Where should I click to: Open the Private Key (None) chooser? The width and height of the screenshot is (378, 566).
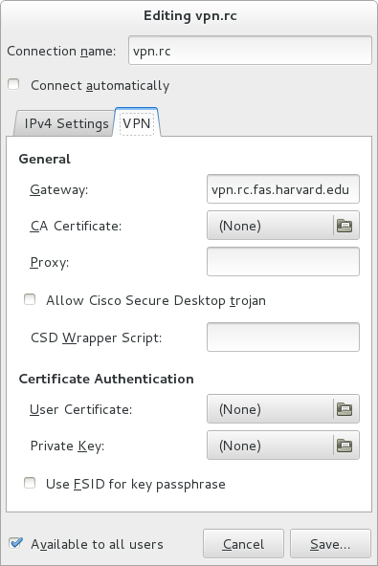pos(283,446)
